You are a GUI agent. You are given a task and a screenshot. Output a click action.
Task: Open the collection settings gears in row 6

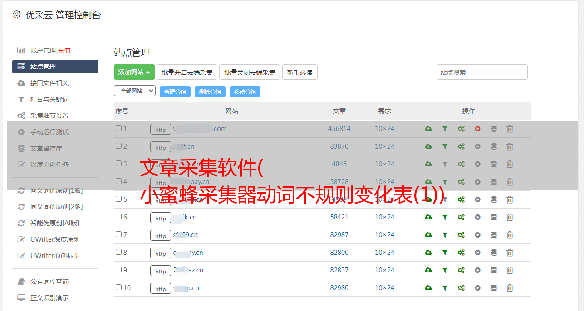461,217
